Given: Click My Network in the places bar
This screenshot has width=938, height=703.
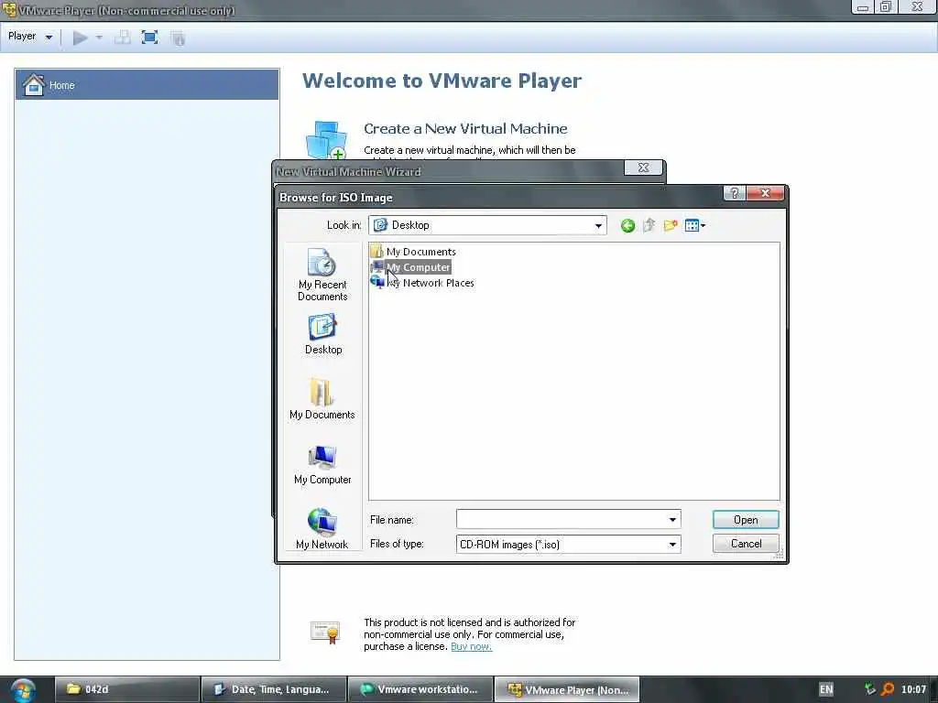Looking at the screenshot, I should coord(322,528).
